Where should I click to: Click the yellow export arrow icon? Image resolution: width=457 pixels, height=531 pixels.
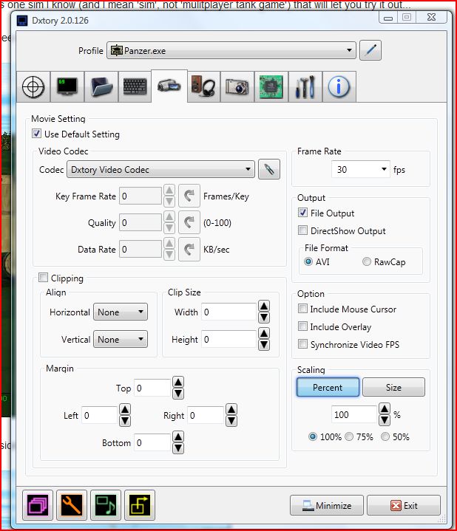click(x=140, y=505)
